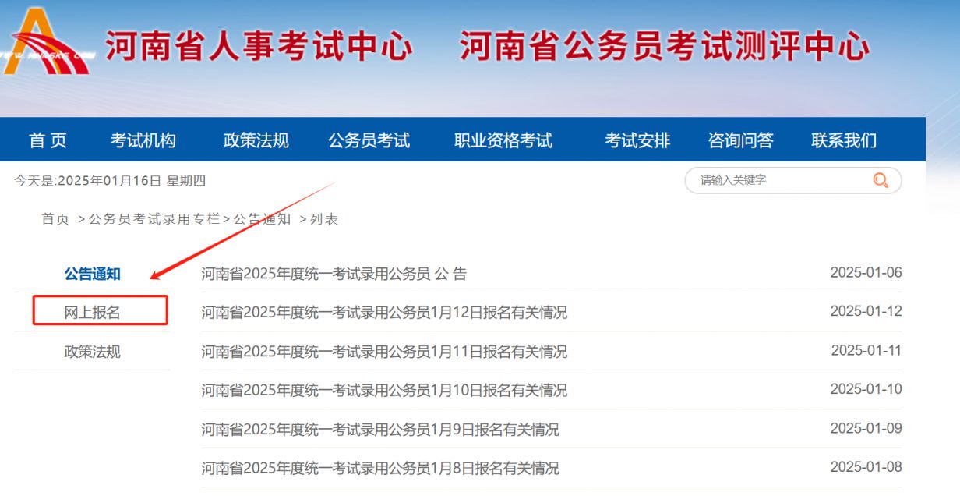Click the date text 2025-01-09
Screen dimensions: 960x503
click(x=866, y=428)
